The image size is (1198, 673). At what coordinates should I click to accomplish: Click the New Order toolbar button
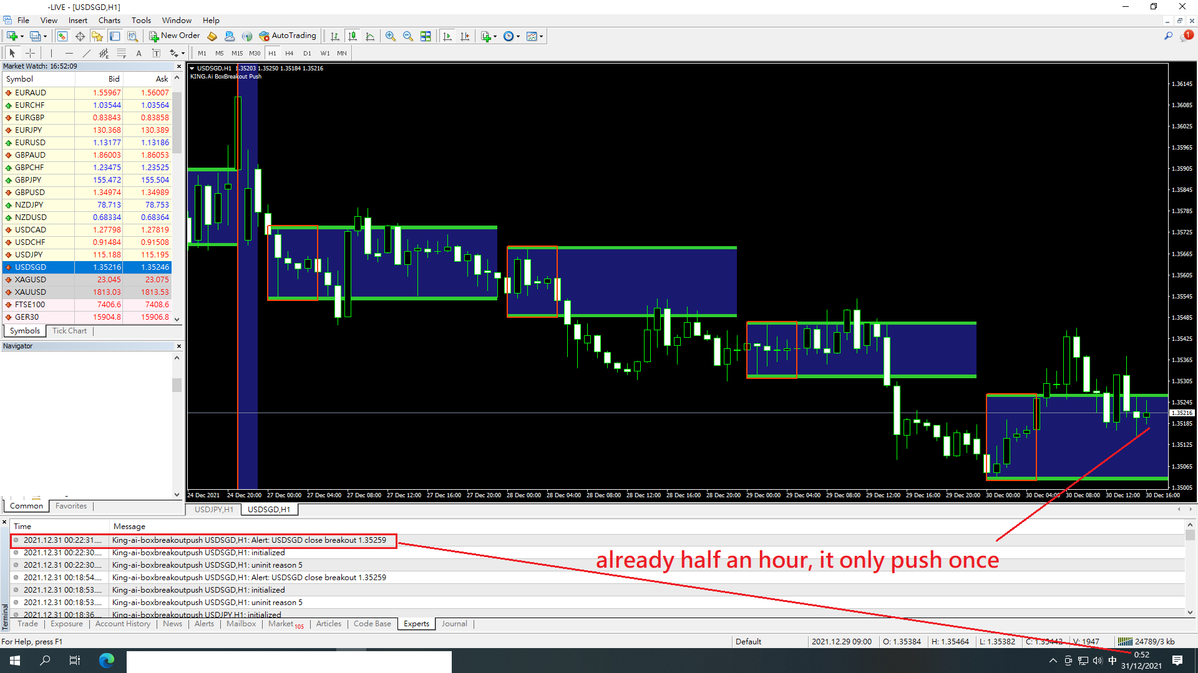pyautogui.click(x=174, y=36)
